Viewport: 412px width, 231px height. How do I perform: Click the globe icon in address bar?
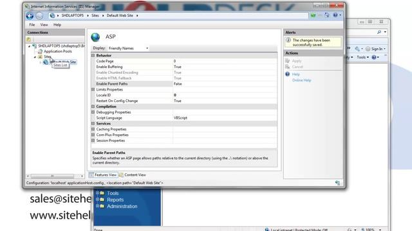52,15
